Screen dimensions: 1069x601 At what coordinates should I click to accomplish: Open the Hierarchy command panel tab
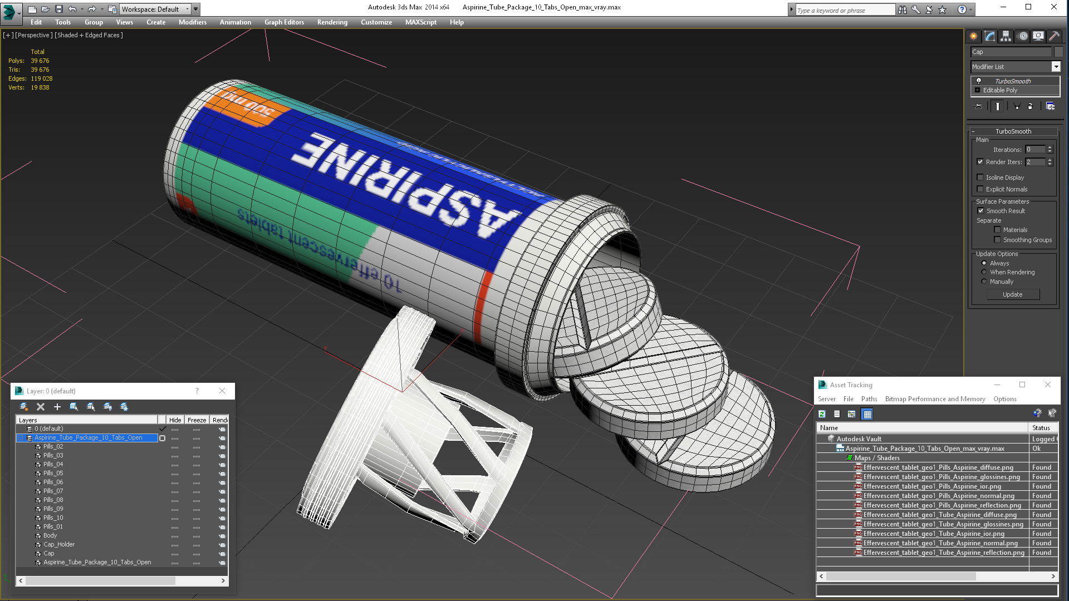1006,36
